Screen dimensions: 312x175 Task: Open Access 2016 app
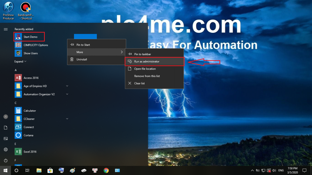(x=31, y=78)
